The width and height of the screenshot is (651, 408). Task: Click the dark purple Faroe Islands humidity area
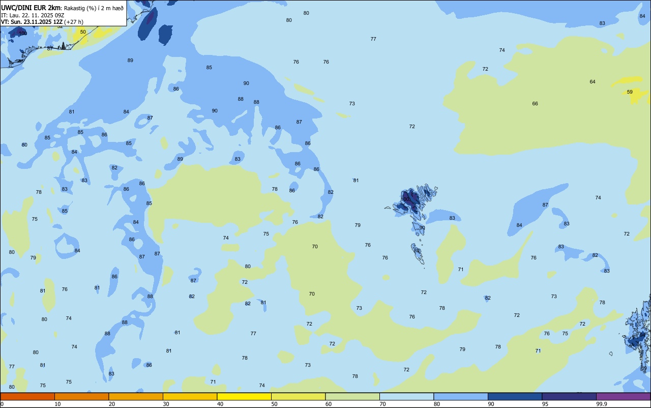(410, 199)
